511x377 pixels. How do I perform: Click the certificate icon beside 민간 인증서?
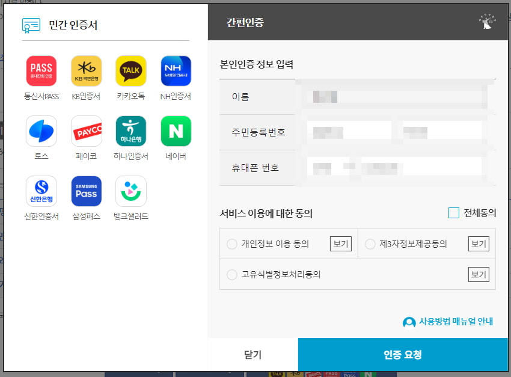click(x=31, y=25)
